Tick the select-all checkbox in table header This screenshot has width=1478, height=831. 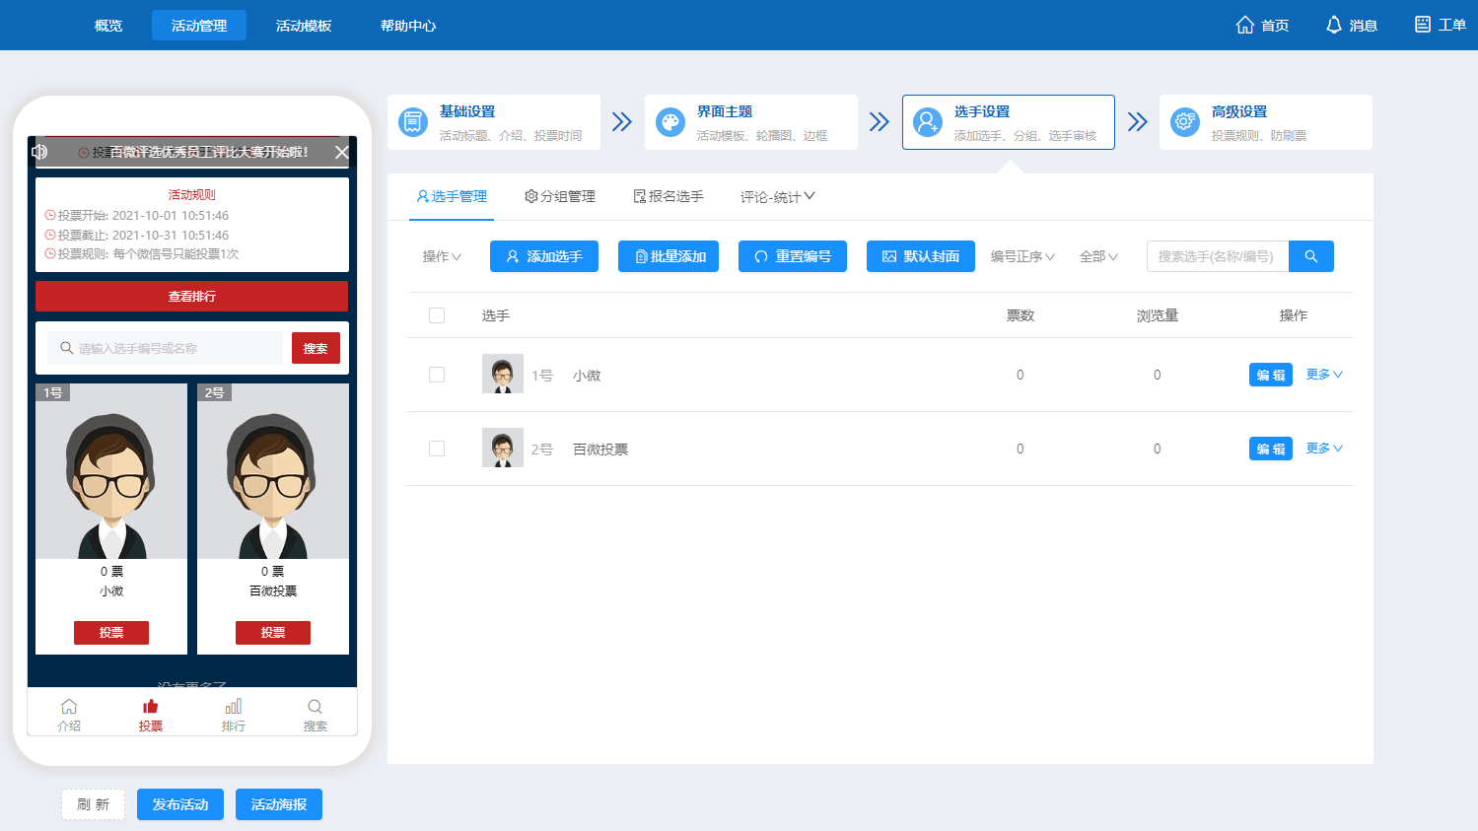(x=437, y=315)
